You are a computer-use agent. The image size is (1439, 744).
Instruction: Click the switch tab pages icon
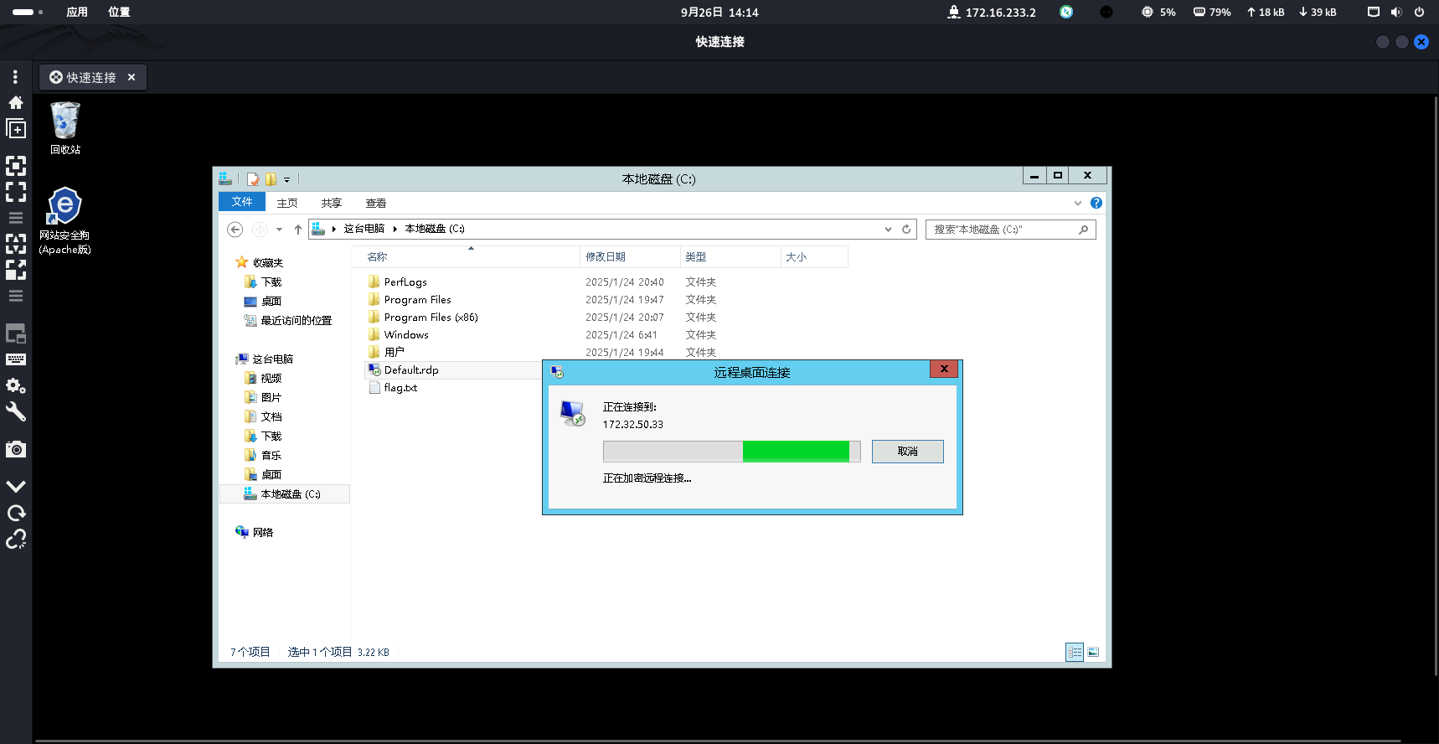16,333
